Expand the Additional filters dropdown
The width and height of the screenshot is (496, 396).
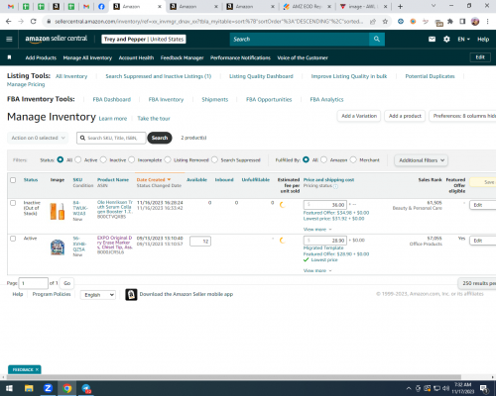point(421,160)
